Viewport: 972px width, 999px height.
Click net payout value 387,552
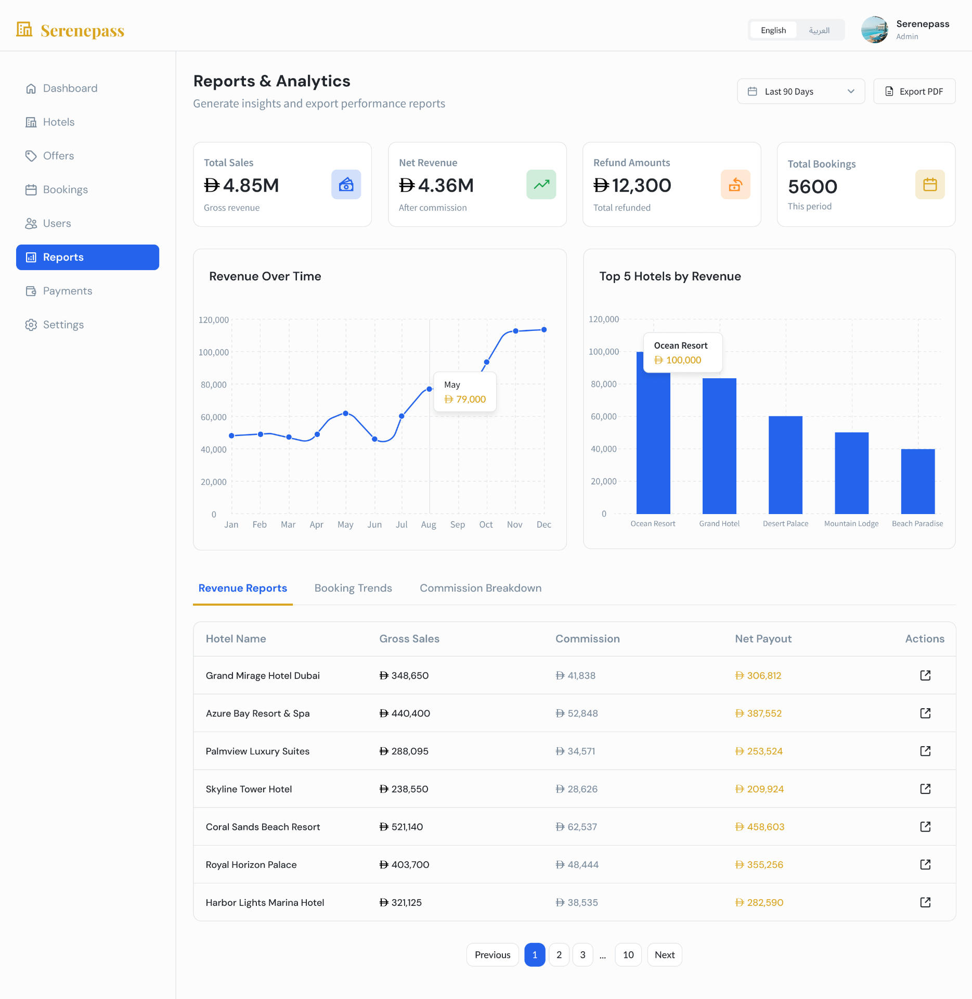click(758, 714)
